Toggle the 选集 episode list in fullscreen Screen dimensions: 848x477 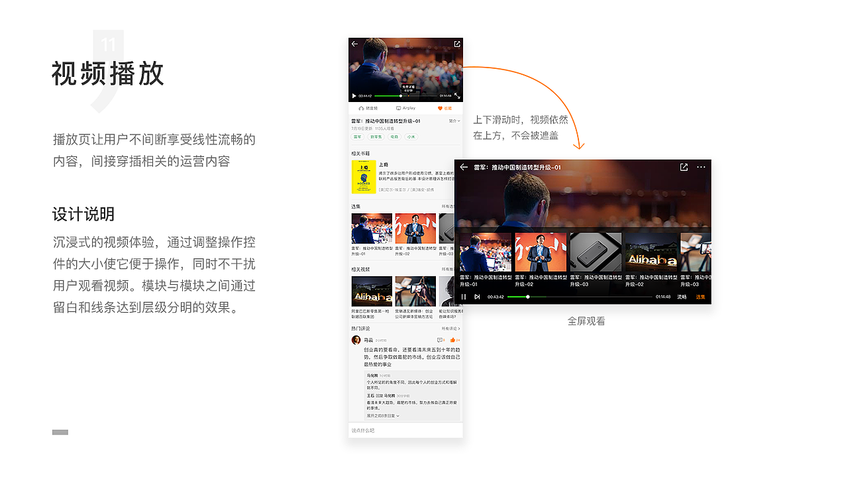tap(700, 297)
